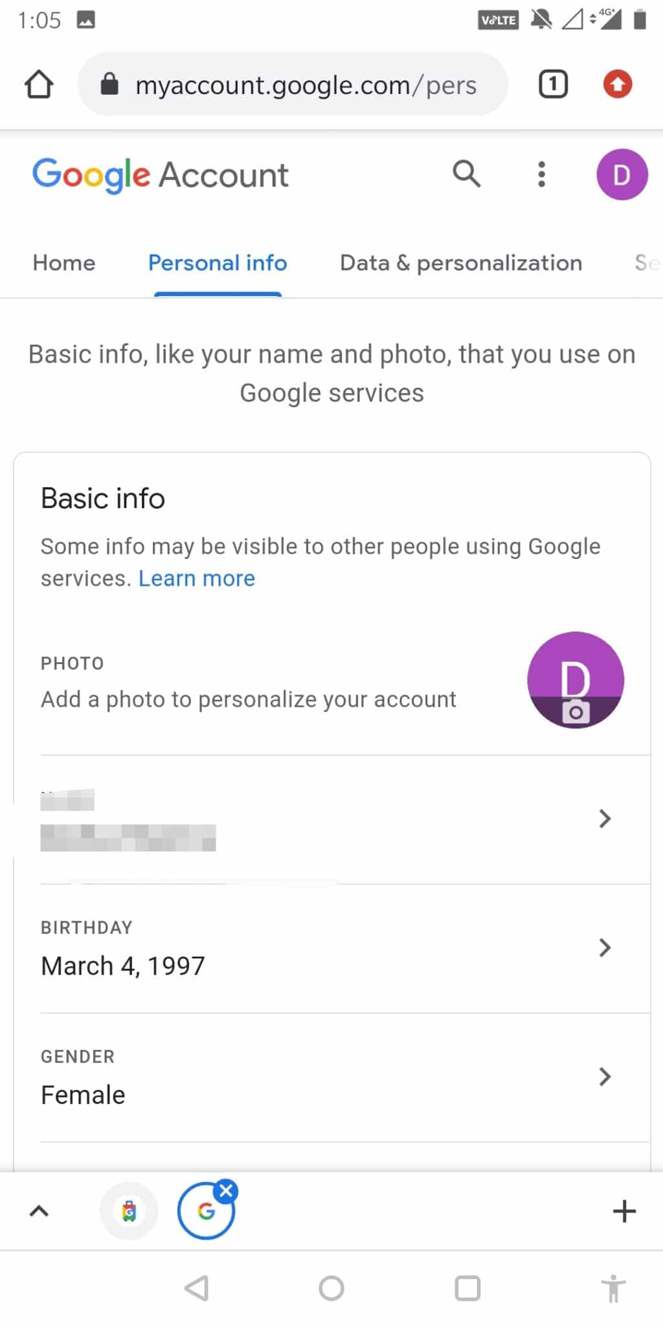
Task: Close the active Google tab thumbnail
Action: pyautogui.click(x=226, y=1190)
